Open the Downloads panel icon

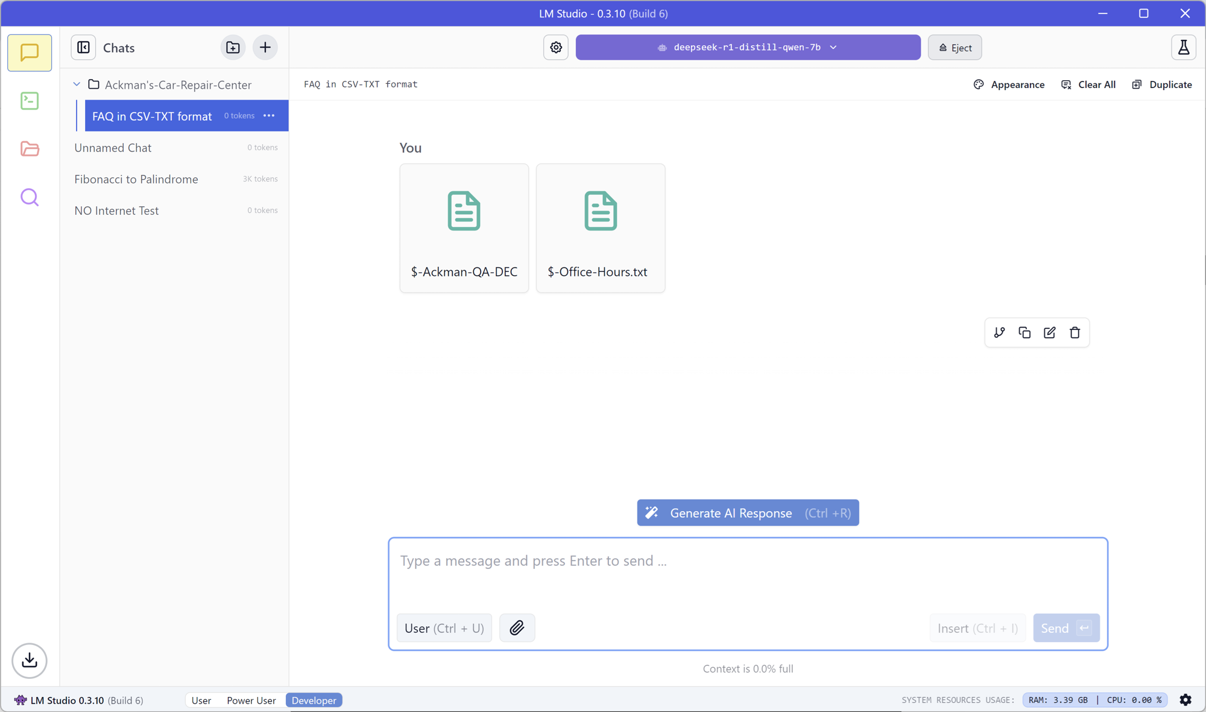click(30, 660)
